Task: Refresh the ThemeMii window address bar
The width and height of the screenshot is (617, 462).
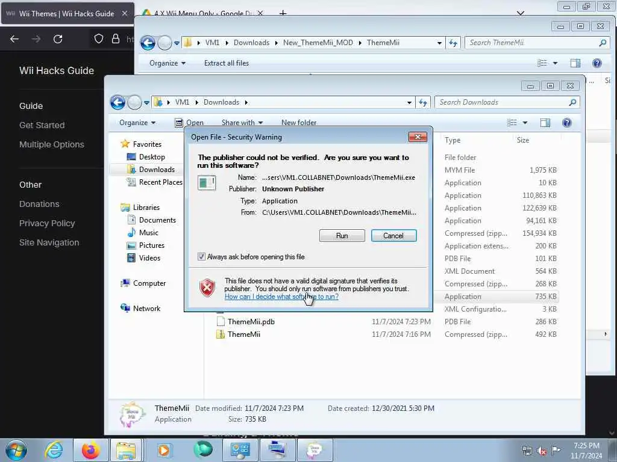Action: [453, 43]
